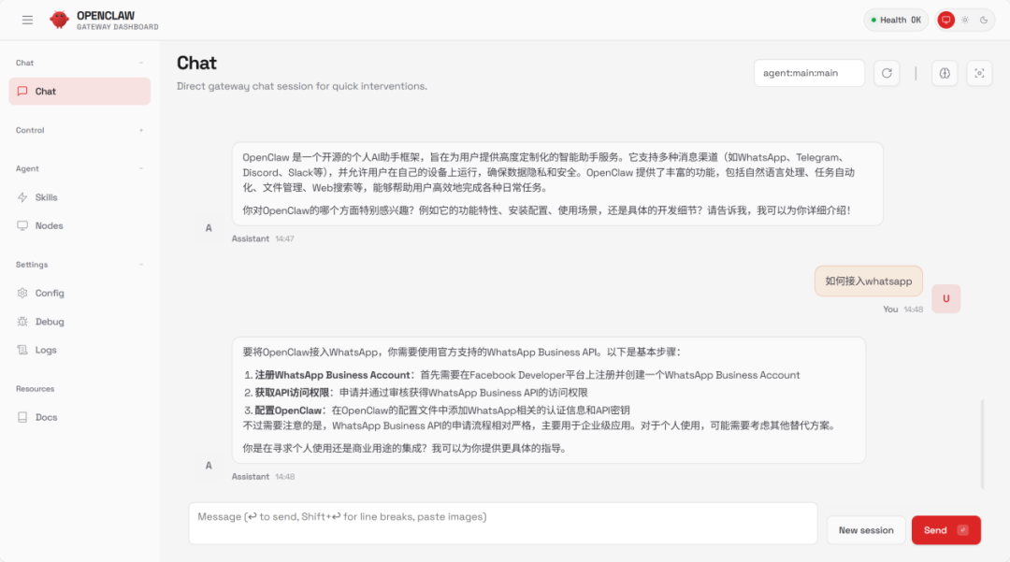Toggle the thinking brain icon button
Image resolution: width=1010 pixels, height=562 pixels.
[x=945, y=73]
